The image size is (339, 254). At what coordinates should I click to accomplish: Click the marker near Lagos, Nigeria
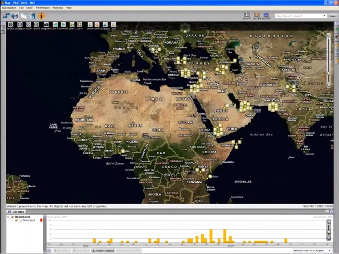[x=123, y=151]
